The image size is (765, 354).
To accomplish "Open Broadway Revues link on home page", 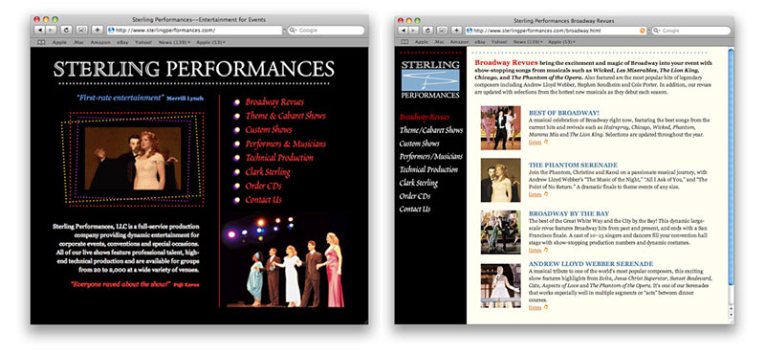I will coord(274,102).
